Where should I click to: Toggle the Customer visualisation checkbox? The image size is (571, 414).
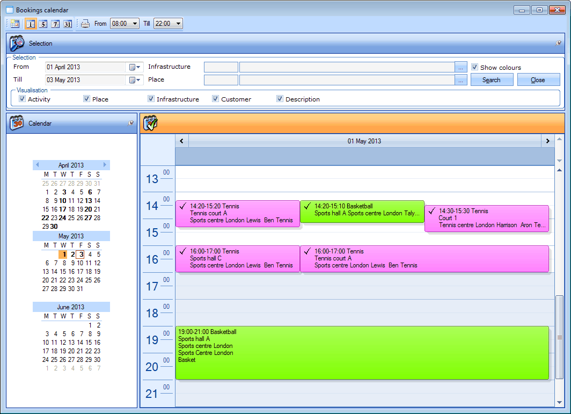pos(215,99)
